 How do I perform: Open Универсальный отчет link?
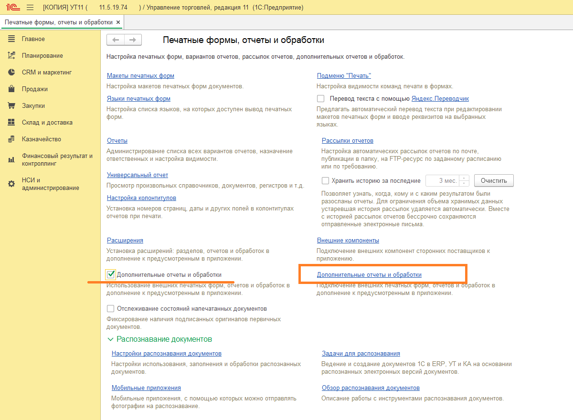[138, 175]
